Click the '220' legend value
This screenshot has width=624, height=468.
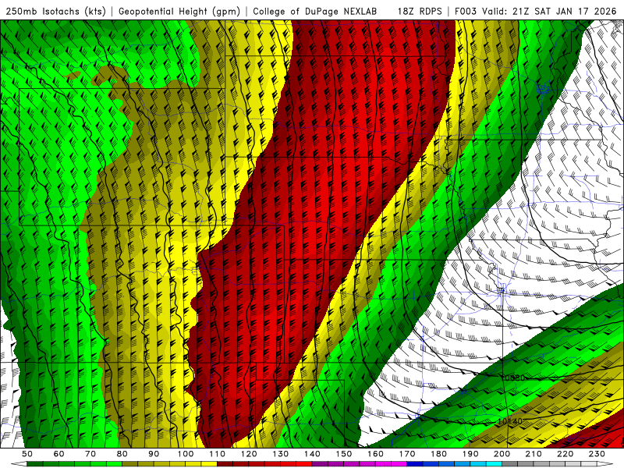click(565, 454)
